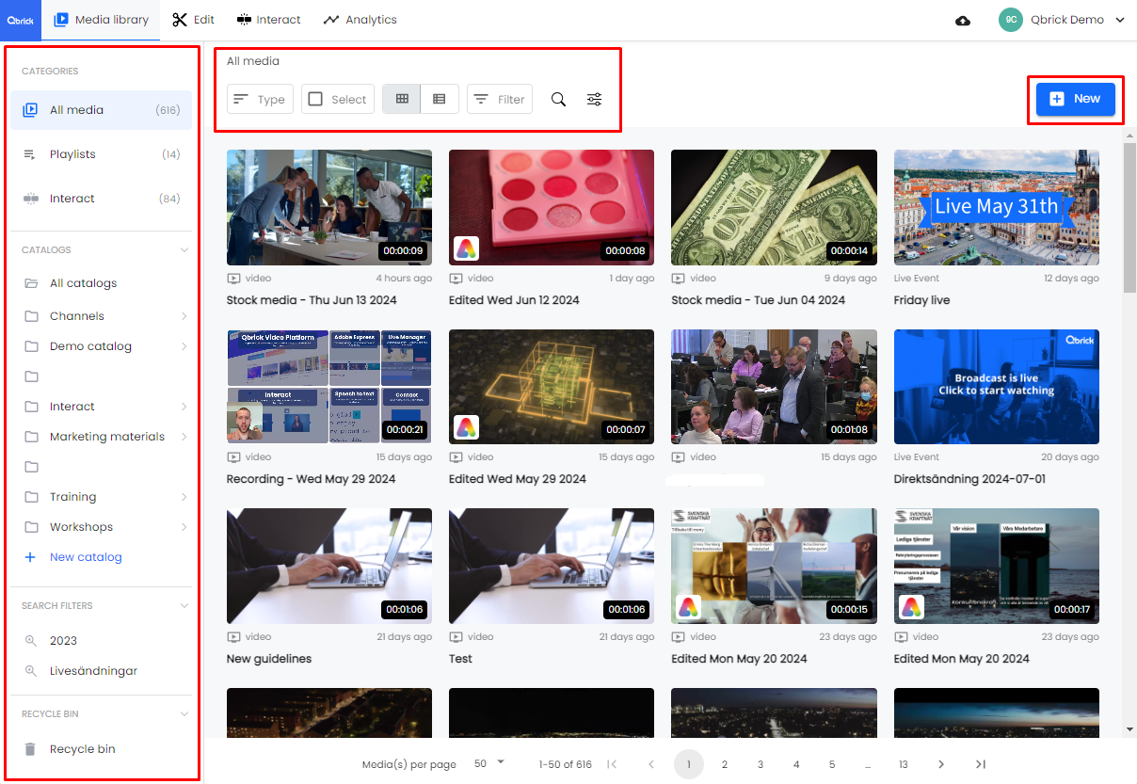Switch to list view
This screenshot has width=1137, height=784.
point(440,99)
